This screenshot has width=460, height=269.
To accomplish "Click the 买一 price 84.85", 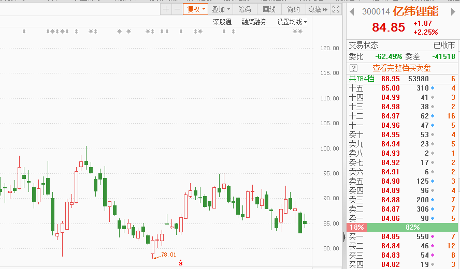I will point(391,236).
